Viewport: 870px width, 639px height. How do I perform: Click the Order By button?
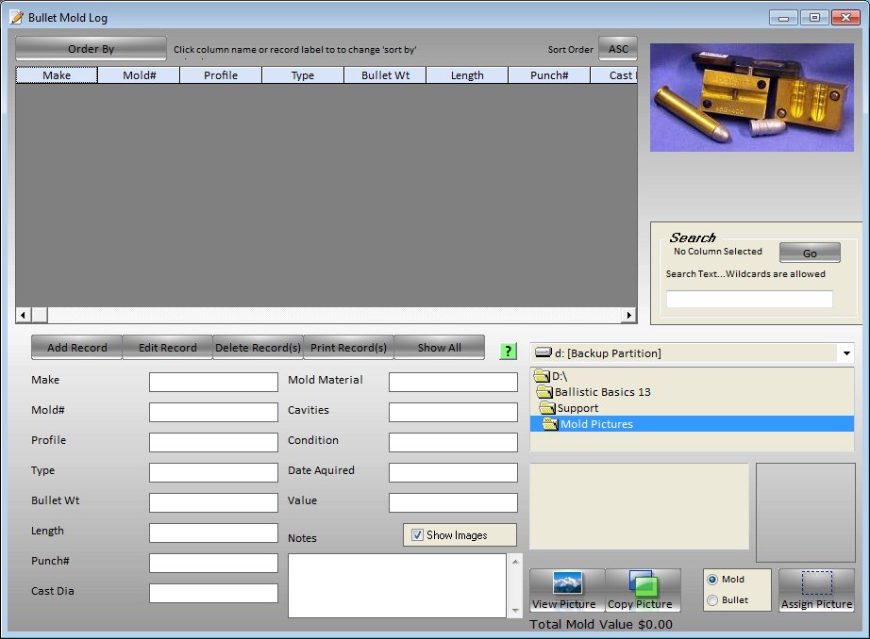tap(91, 49)
